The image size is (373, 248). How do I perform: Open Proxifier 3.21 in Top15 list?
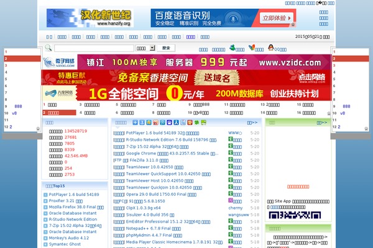[66, 201]
